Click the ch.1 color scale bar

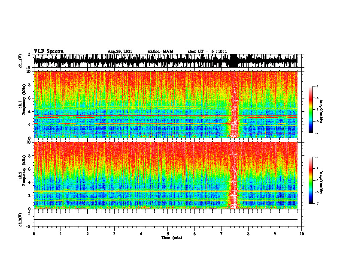pos(310,110)
